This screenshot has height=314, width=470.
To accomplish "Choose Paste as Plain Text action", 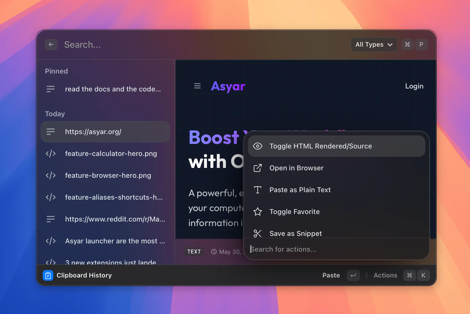I will click(x=337, y=190).
